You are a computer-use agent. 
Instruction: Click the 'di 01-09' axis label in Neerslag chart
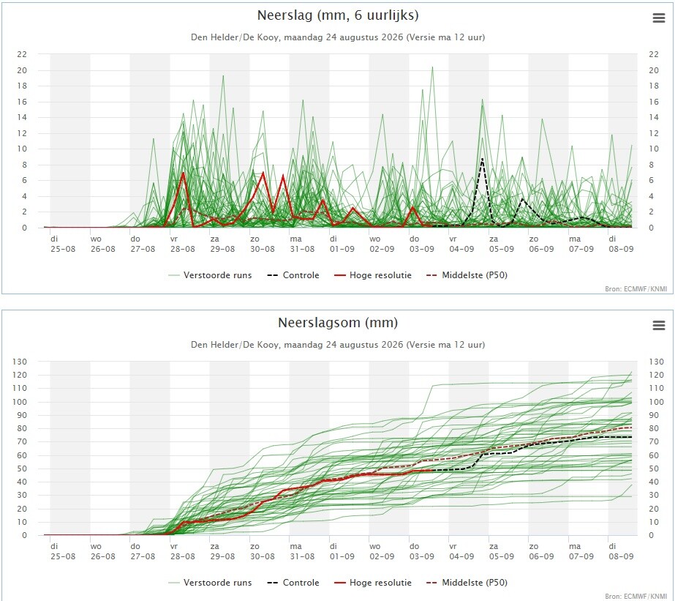342,244
